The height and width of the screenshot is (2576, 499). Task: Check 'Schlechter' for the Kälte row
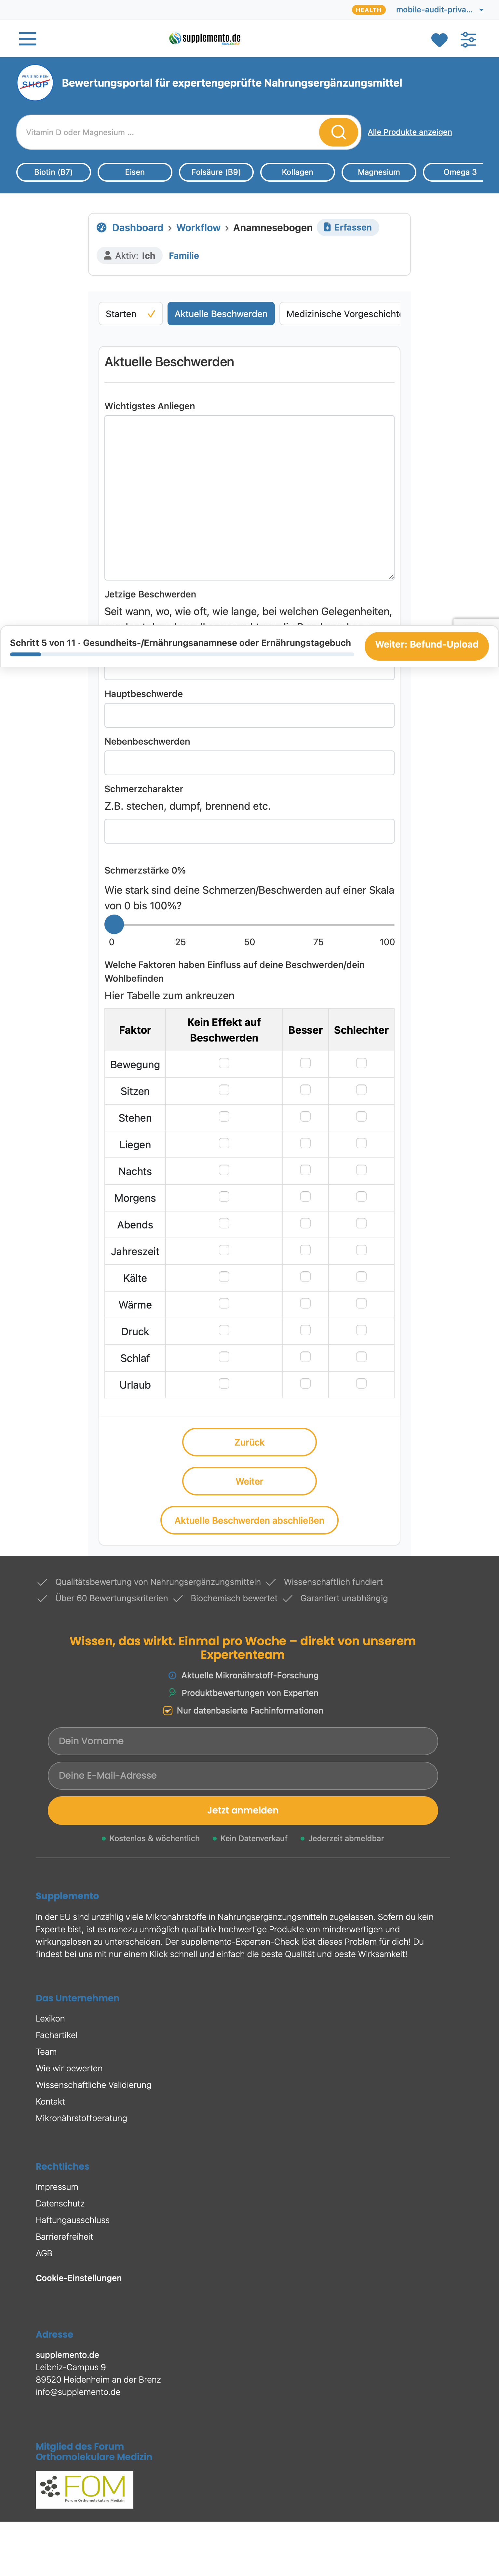click(x=361, y=1277)
